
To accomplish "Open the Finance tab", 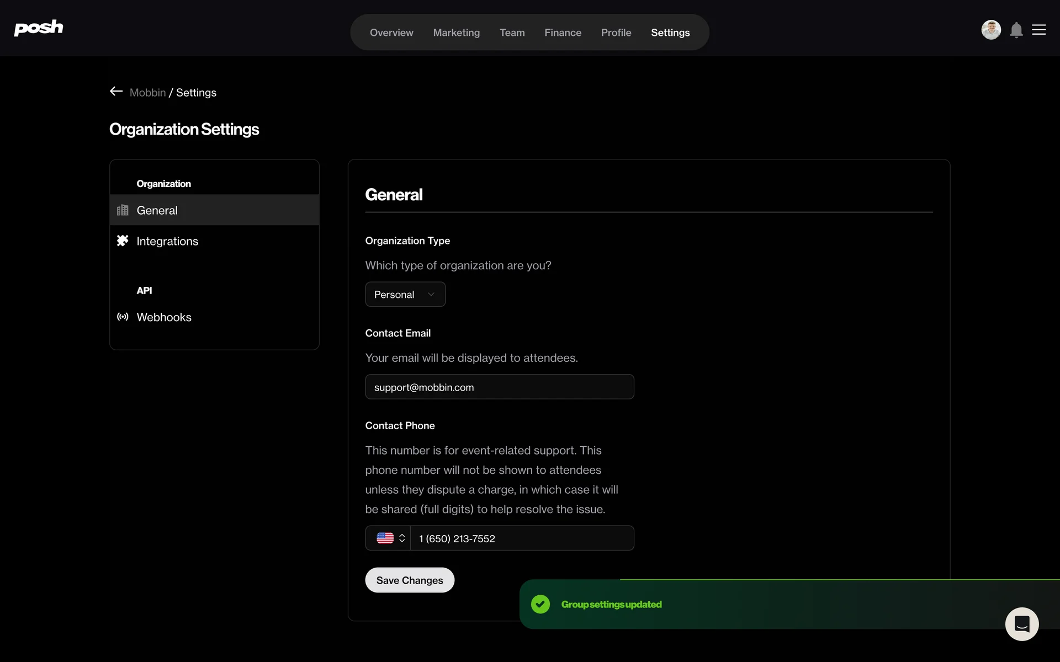I will [563, 33].
